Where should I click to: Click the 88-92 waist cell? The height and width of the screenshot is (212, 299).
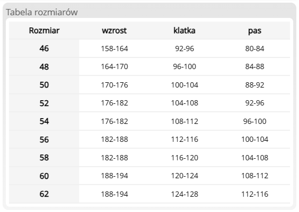[x=255, y=85]
